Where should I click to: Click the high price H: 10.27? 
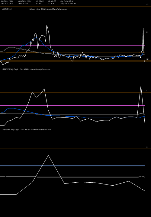[x=52, y=1]
